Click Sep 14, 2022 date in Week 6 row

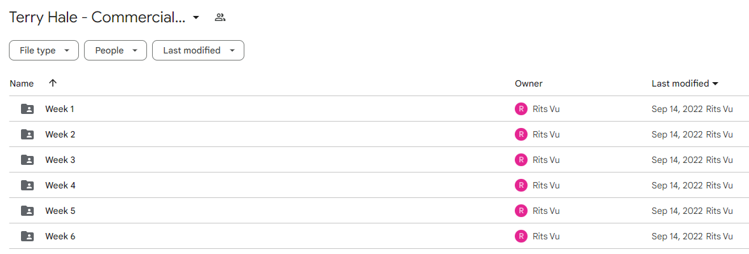click(677, 236)
